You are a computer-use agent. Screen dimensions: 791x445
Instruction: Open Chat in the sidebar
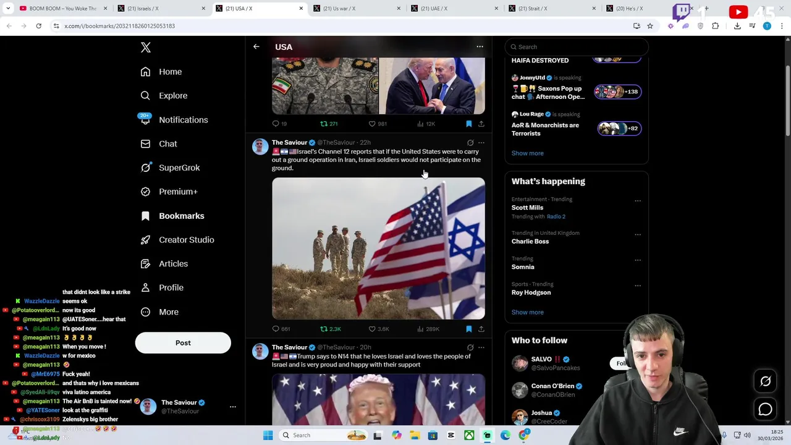point(159,143)
